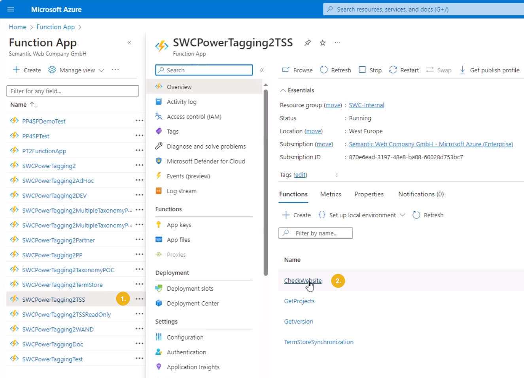Click move link next to Subscription
This screenshot has width=524, height=378.
point(324,144)
